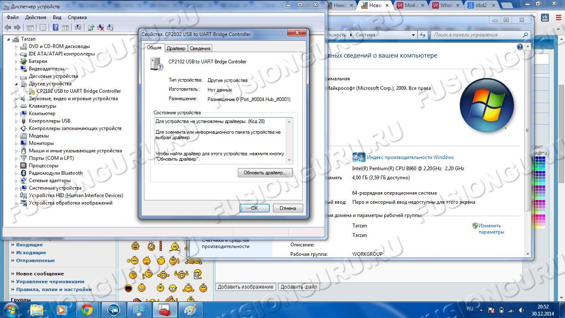Image resolution: width=565 pixels, height=318 pixels.
Task: Expand Порты (COM и LPT) node
Action: [17, 159]
